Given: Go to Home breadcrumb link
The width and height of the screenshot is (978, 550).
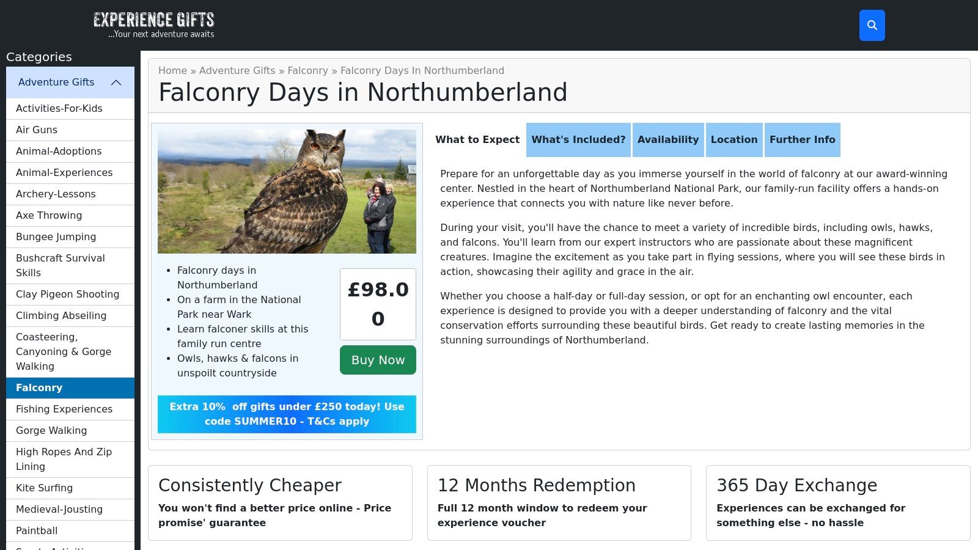Looking at the screenshot, I should (x=172, y=71).
